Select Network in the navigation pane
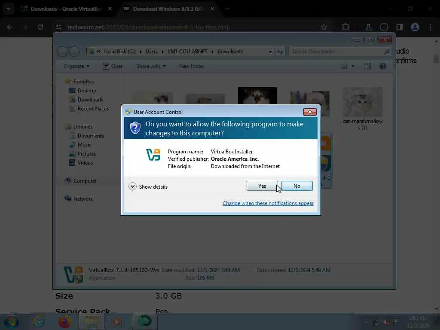 click(x=83, y=199)
